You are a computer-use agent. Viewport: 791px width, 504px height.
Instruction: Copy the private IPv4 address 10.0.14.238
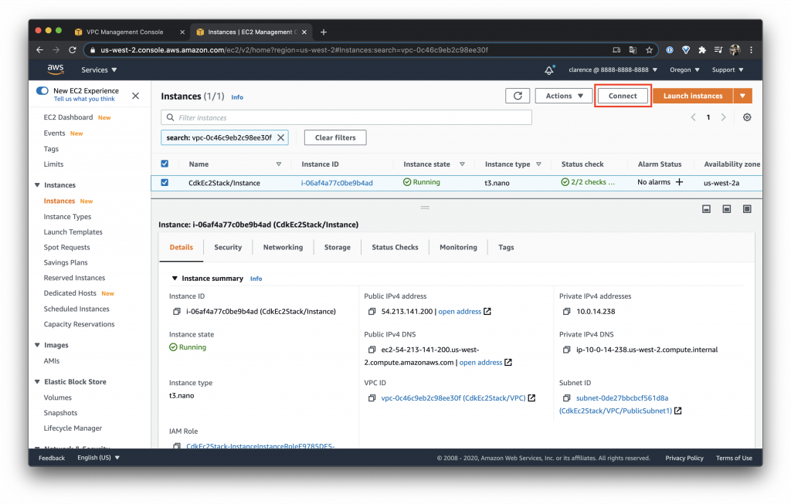[566, 312]
